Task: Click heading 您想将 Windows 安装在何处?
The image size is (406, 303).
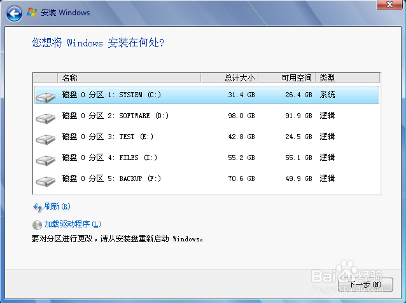Action: coord(98,43)
